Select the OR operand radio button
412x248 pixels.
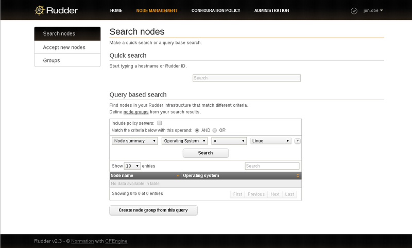point(215,130)
